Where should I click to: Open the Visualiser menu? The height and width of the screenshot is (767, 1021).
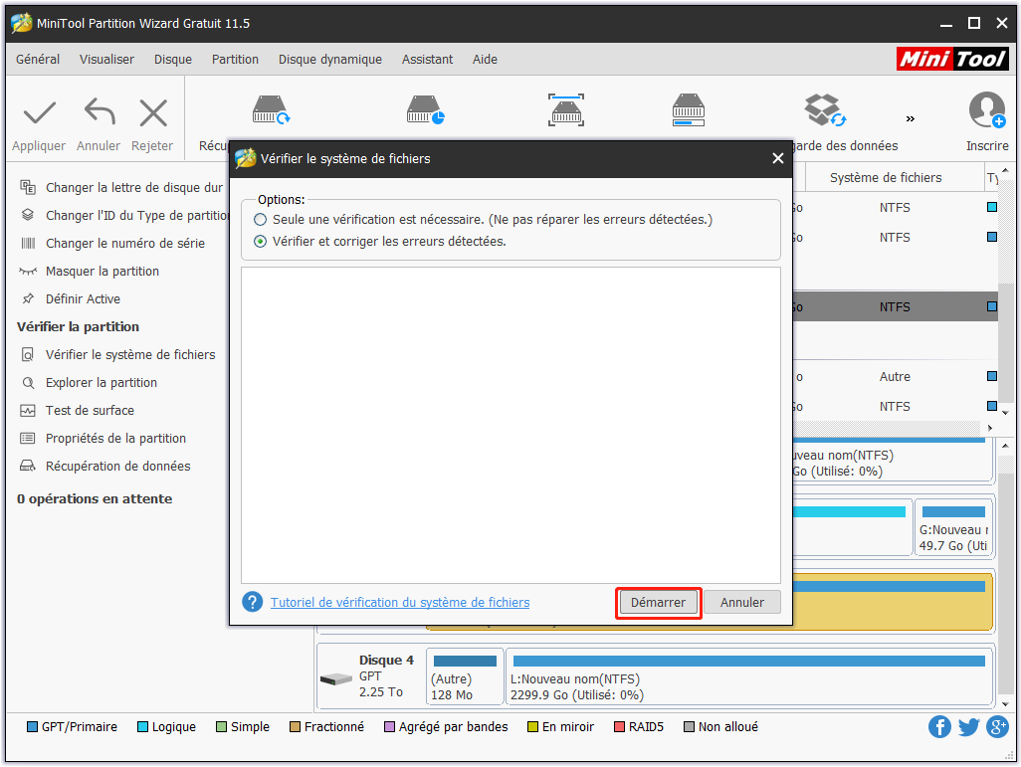click(106, 60)
